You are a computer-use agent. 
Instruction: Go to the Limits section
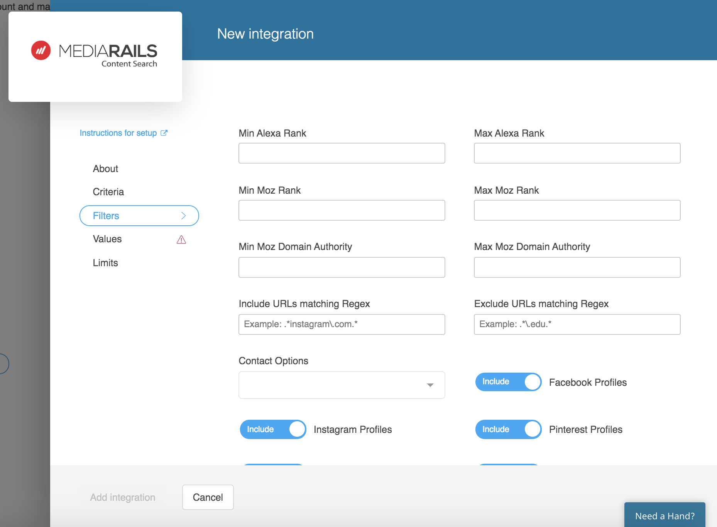(105, 263)
